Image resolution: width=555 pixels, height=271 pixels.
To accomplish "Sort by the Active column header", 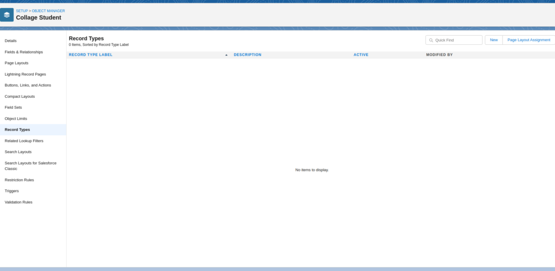I will (x=361, y=55).
